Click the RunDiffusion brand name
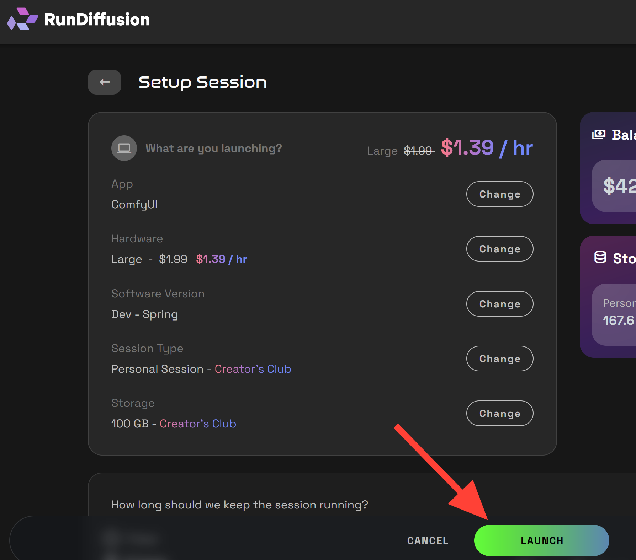636x560 pixels. (x=97, y=20)
